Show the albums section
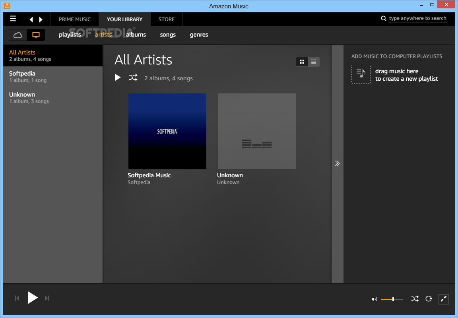 coord(136,35)
